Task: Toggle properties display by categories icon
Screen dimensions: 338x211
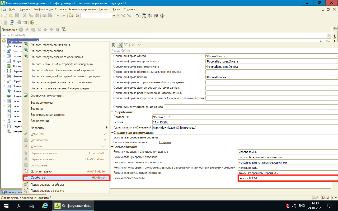Action: (120, 45)
